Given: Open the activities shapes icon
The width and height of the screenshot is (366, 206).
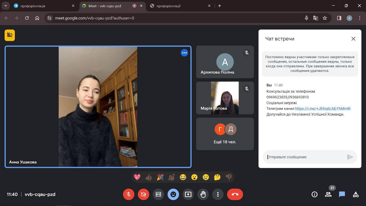Looking at the screenshot, I should pos(356,194).
